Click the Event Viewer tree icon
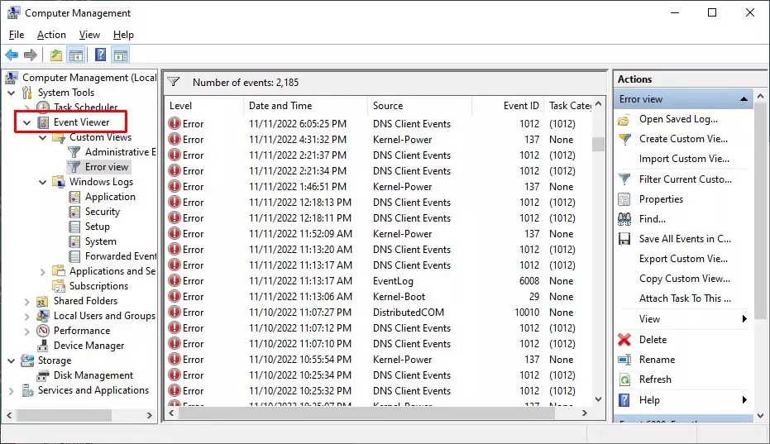 click(x=43, y=122)
